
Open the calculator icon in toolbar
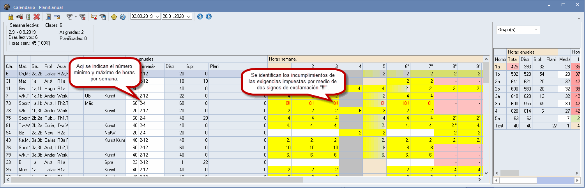[x=48, y=17]
